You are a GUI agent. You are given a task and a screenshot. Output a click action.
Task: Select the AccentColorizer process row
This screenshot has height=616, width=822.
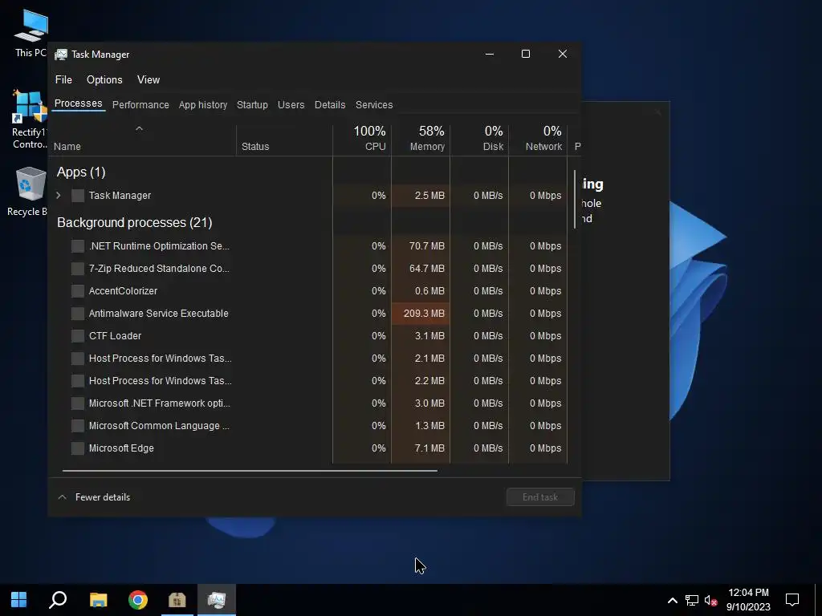point(307,291)
